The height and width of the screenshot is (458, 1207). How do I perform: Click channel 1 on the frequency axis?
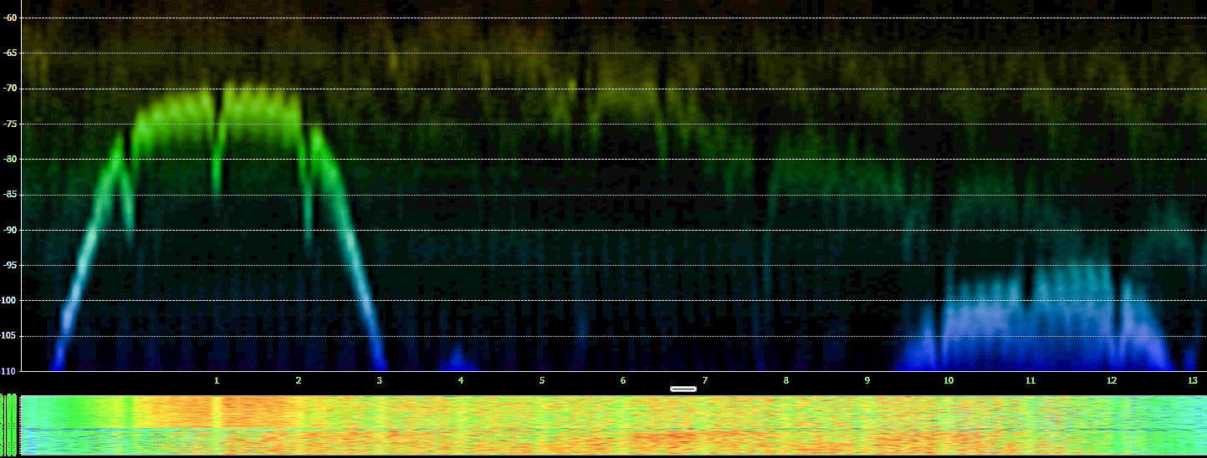(217, 380)
